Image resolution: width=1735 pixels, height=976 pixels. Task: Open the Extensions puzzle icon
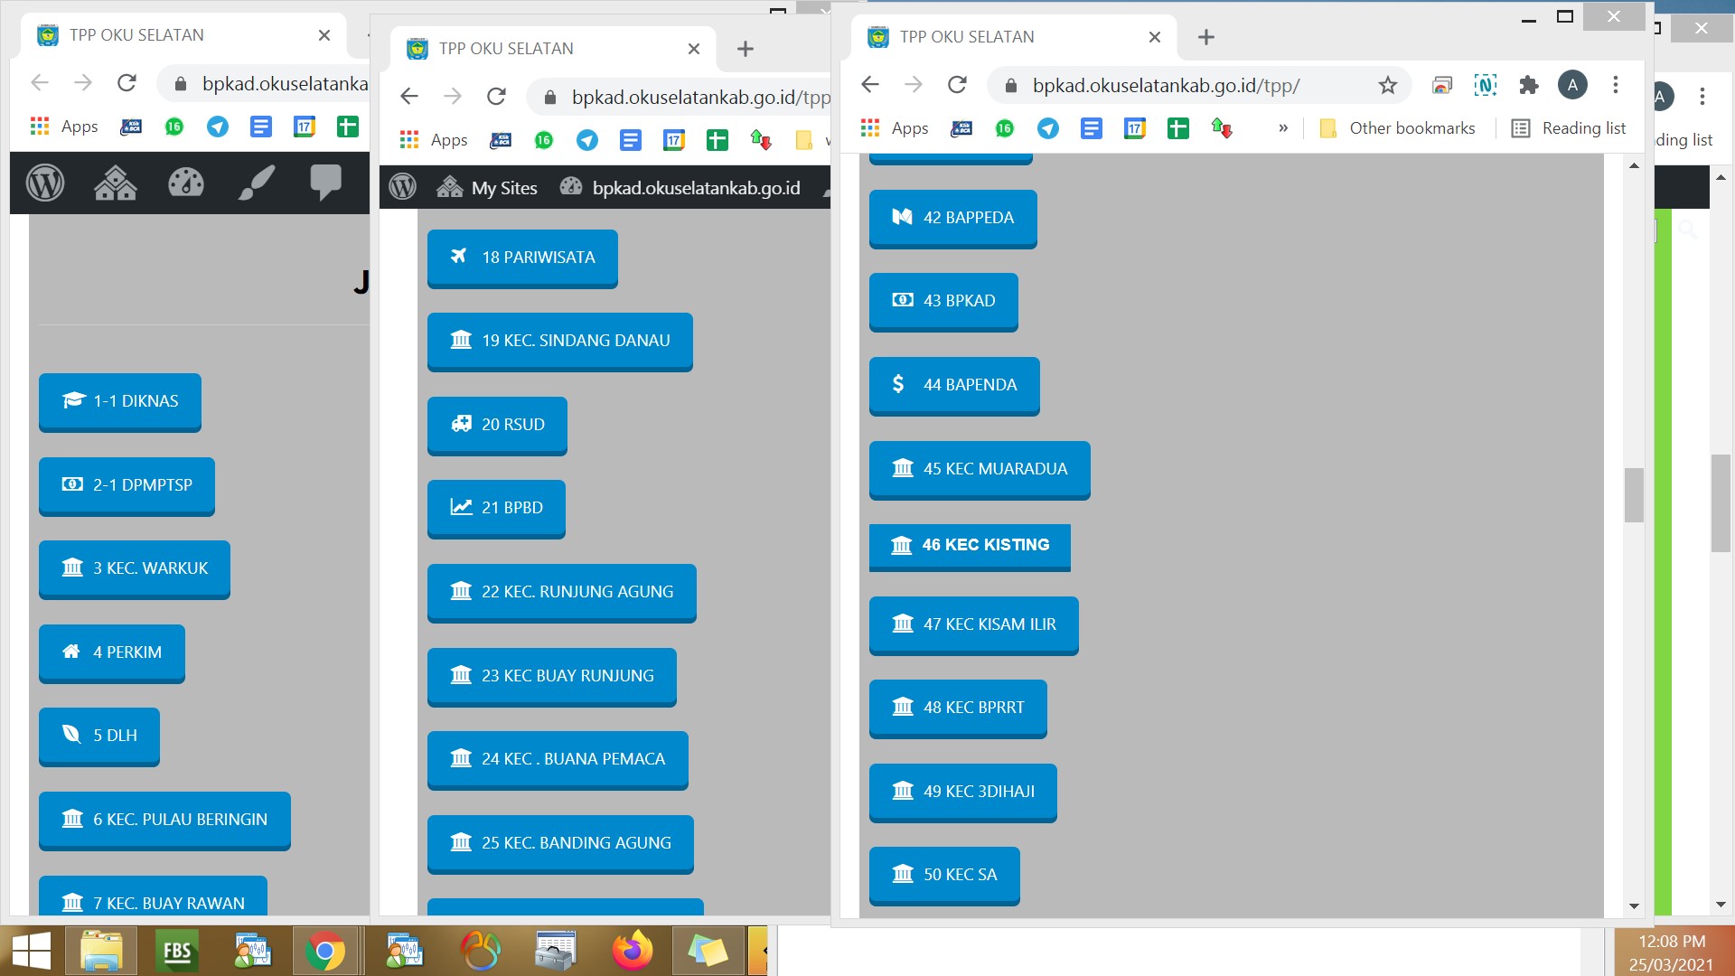tap(1529, 86)
